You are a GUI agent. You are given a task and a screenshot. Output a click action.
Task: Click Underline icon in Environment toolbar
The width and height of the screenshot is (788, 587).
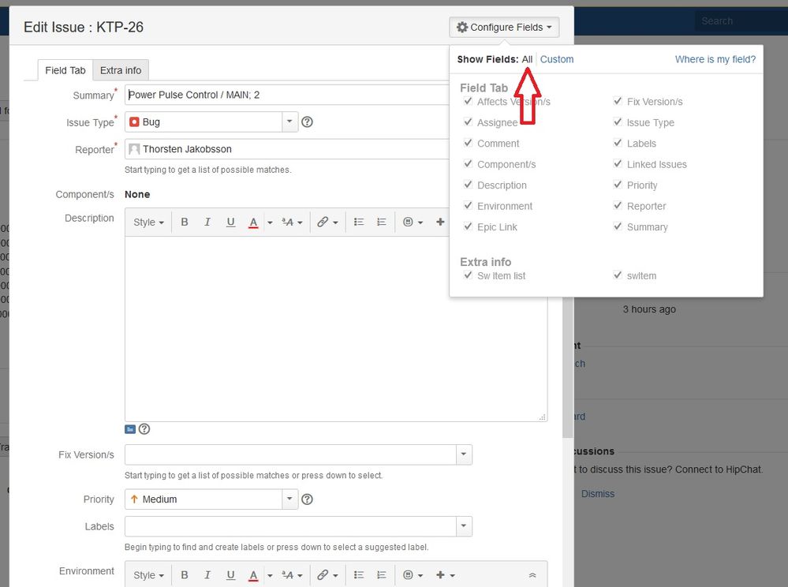(x=230, y=575)
